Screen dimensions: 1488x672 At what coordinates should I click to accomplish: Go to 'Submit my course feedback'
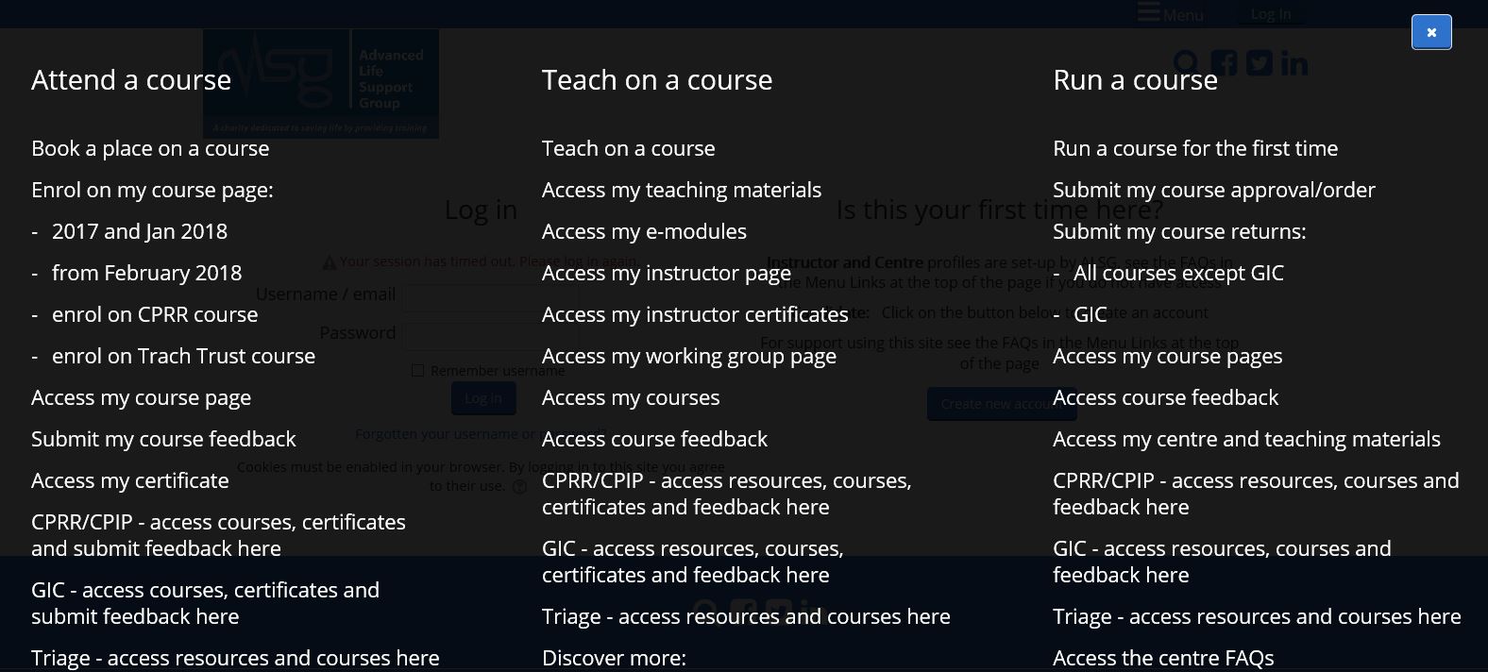pos(163,439)
